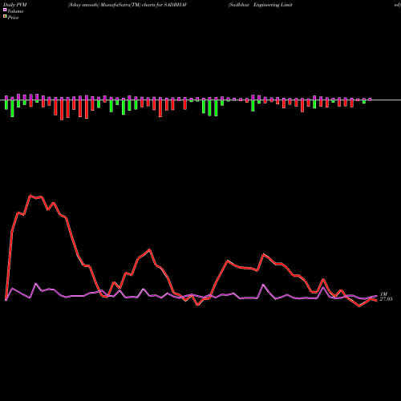Click the Volume legend color swatch
The height and width of the screenshot is (401, 401).
click(x=5, y=10)
